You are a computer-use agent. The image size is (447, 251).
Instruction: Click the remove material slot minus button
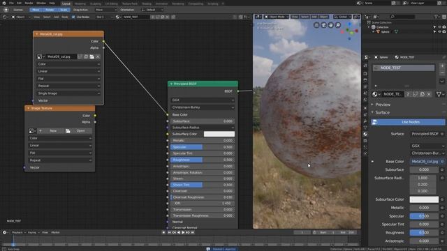click(x=442, y=73)
